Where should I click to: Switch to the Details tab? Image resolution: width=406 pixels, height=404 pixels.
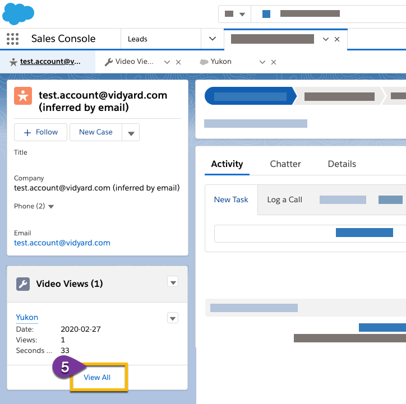pyautogui.click(x=342, y=164)
